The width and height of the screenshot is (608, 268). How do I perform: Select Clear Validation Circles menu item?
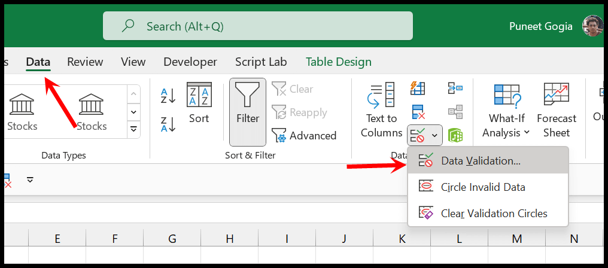pos(494,213)
